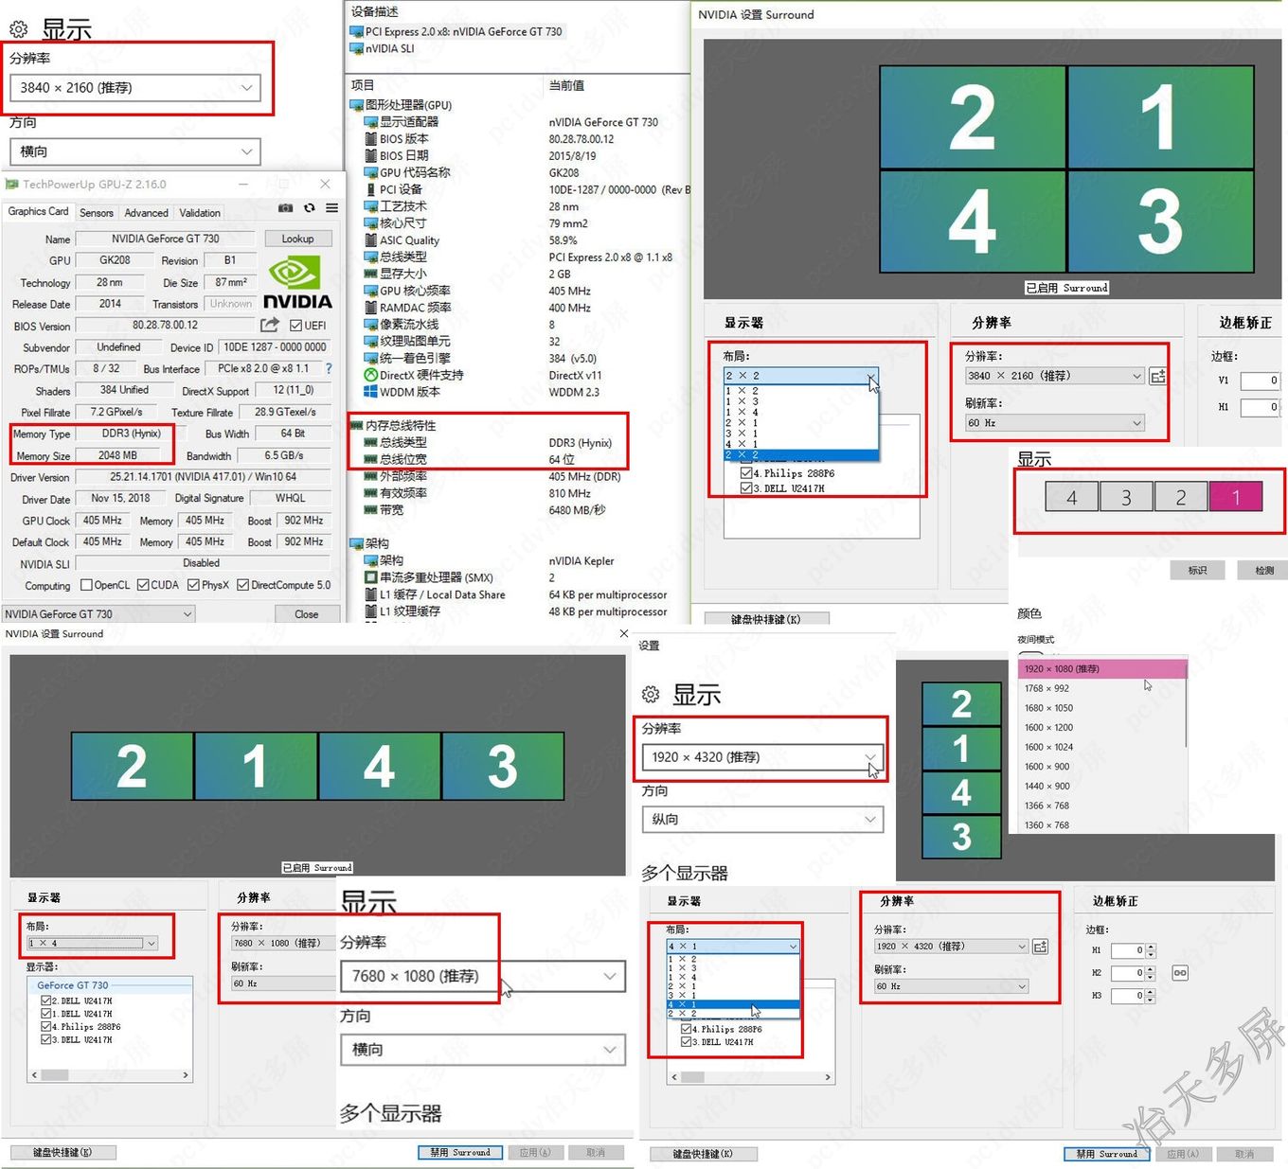Increase the H3 bezel stepper
Viewport: 1288px width, 1169px height.
(1150, 992)
